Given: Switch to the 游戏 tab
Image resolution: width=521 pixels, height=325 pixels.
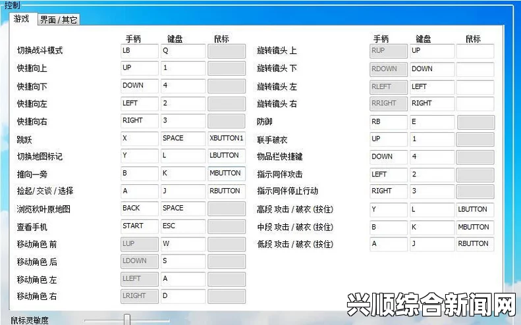Looking at the screenshot, I should point(22,19).
